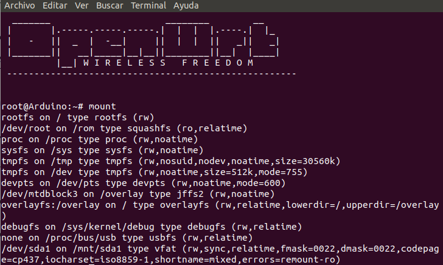This screenshot has width=443, height=265.
Task: Select the /dev/root squashfs line
Action: point(124,128)
